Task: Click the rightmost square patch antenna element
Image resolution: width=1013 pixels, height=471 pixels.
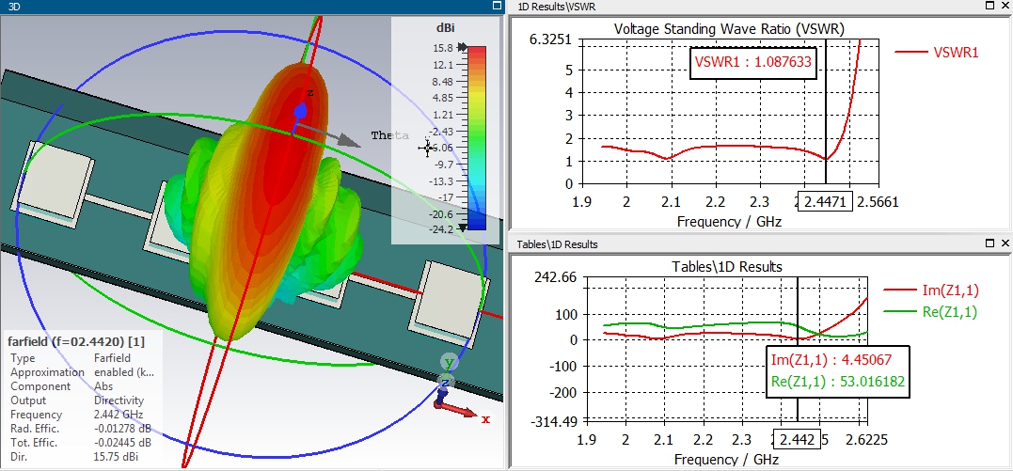Action: click(x=449, y=303)
